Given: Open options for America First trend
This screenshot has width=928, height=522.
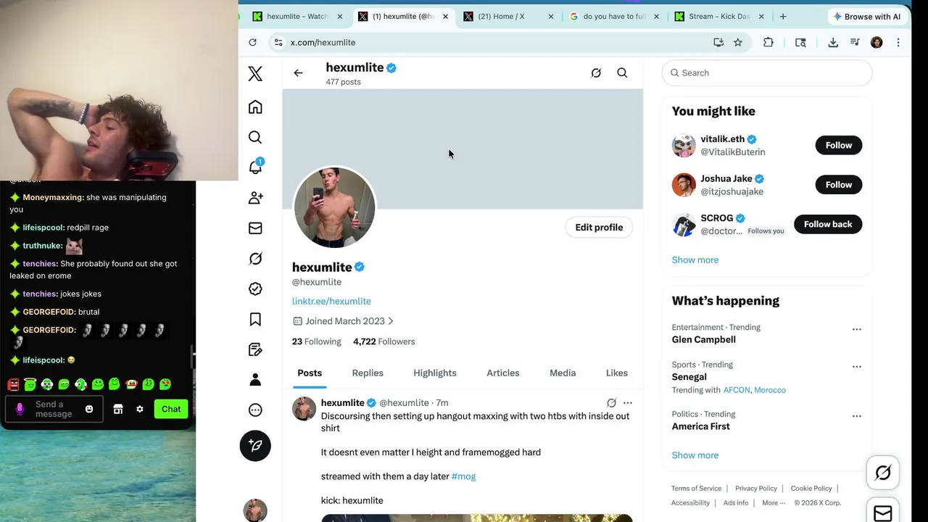Looking at the screenshot, I should [x=857, y=416].
